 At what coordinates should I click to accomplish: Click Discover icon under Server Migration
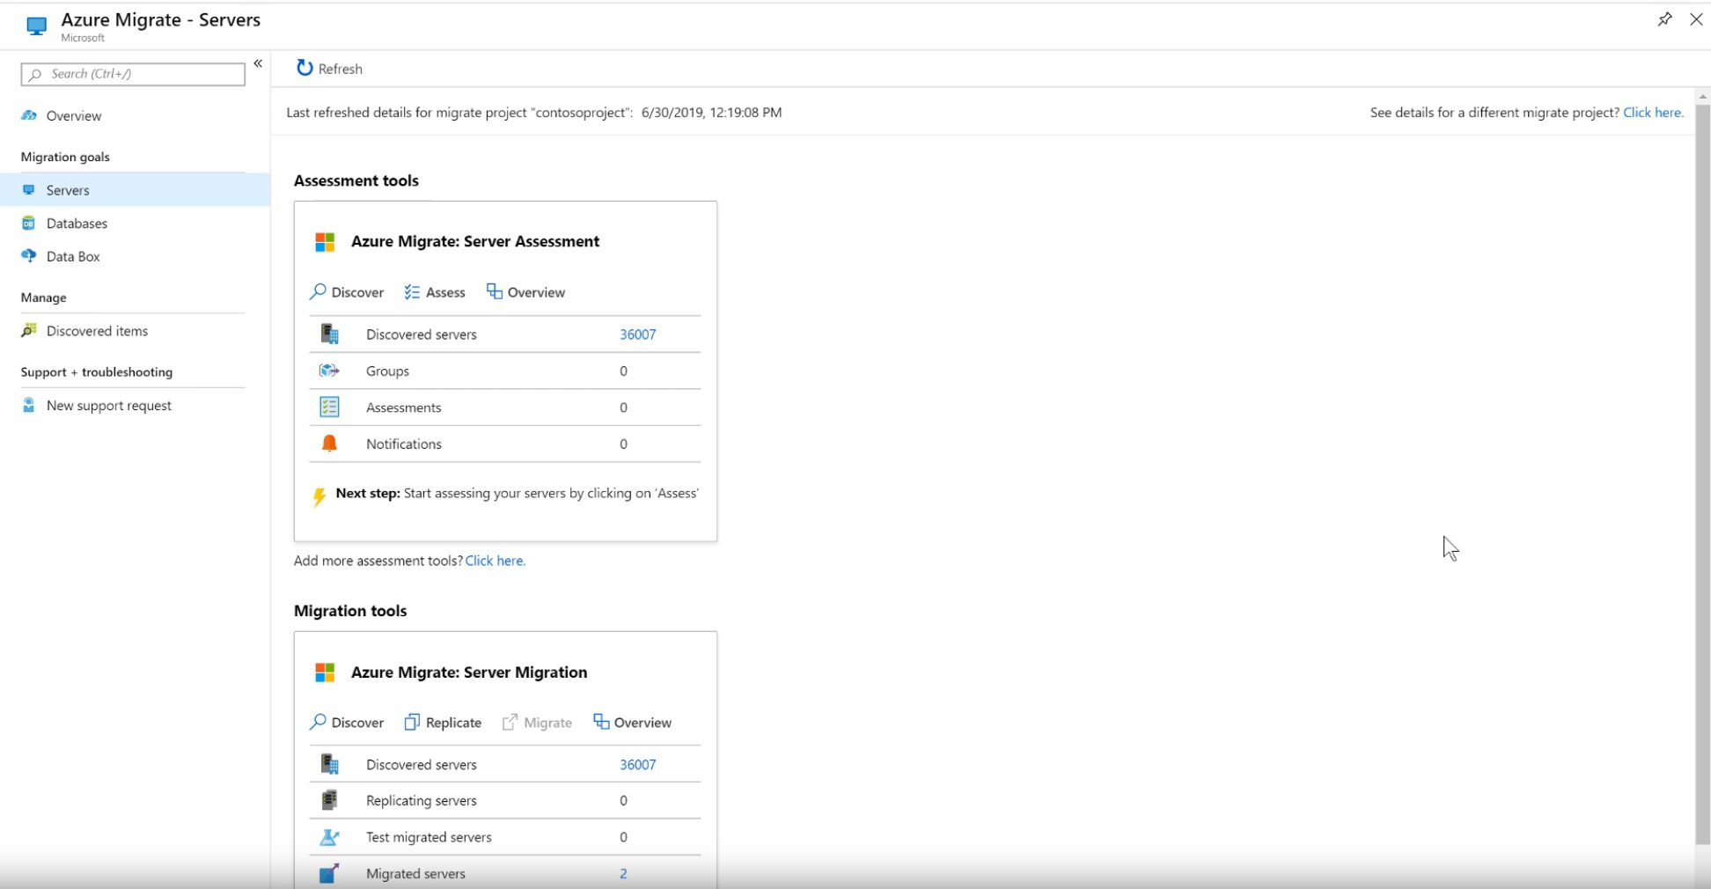(319, 723)
